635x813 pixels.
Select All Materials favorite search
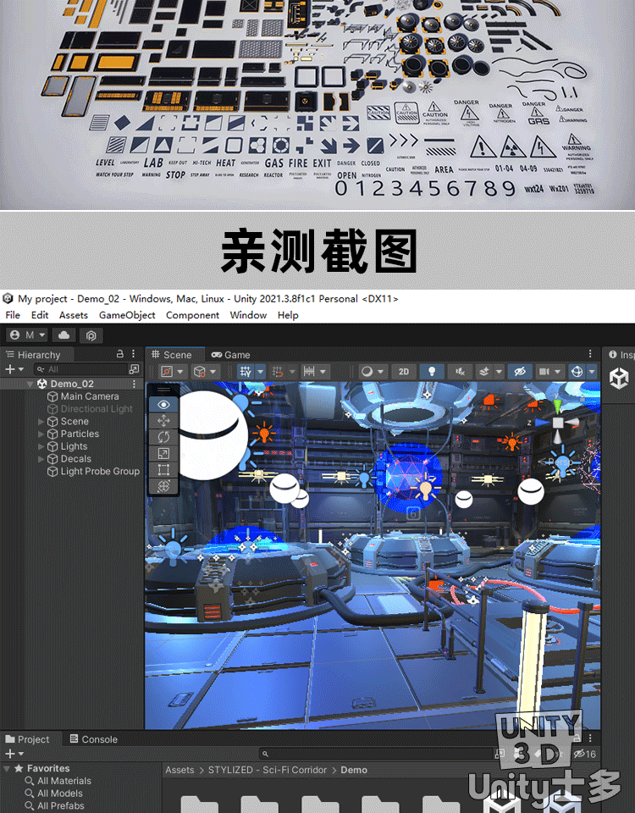[63, 781]
